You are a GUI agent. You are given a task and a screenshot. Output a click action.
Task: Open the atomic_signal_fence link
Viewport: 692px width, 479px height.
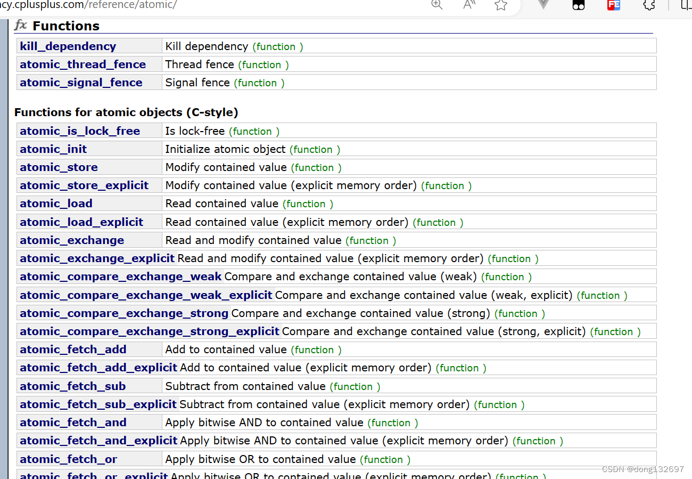[x=81, y=83]
